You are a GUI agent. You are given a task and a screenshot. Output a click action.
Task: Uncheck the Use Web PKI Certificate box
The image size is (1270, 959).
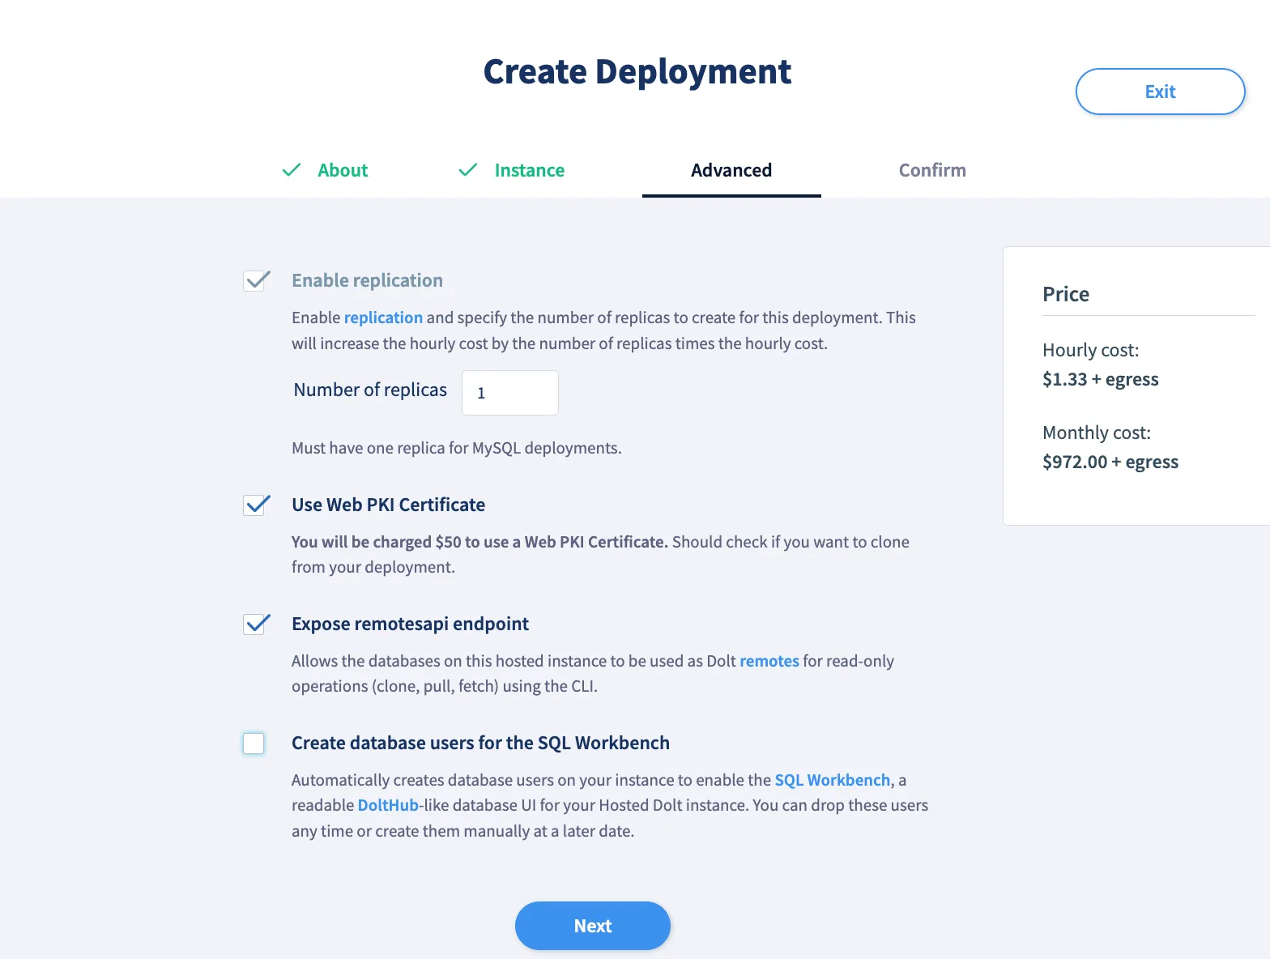[255, 505]
